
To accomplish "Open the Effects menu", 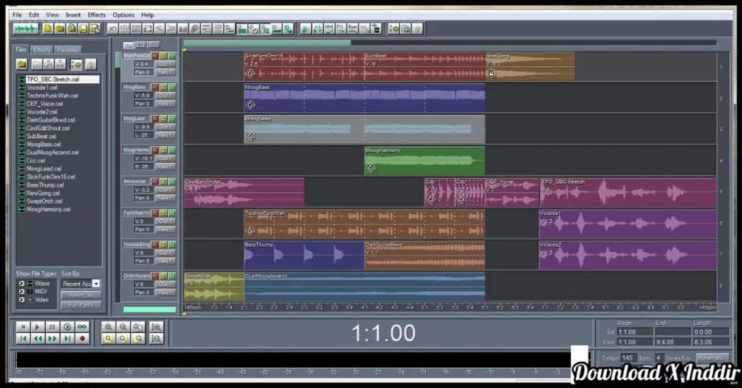I will (96, 14).
